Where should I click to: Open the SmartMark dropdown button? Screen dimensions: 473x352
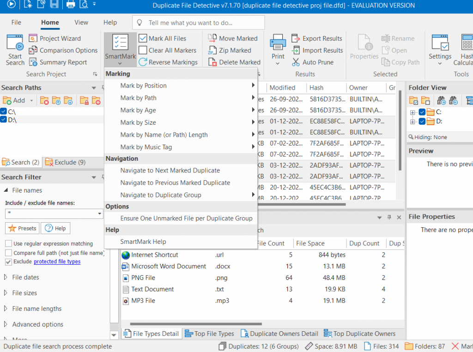click(121, 50)
